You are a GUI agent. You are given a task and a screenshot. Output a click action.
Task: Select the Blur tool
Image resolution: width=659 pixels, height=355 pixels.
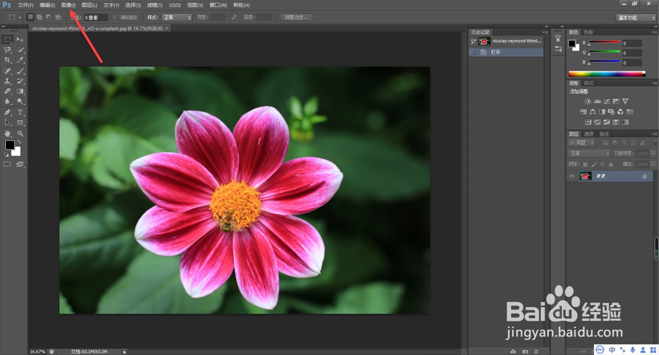(7, 101)
